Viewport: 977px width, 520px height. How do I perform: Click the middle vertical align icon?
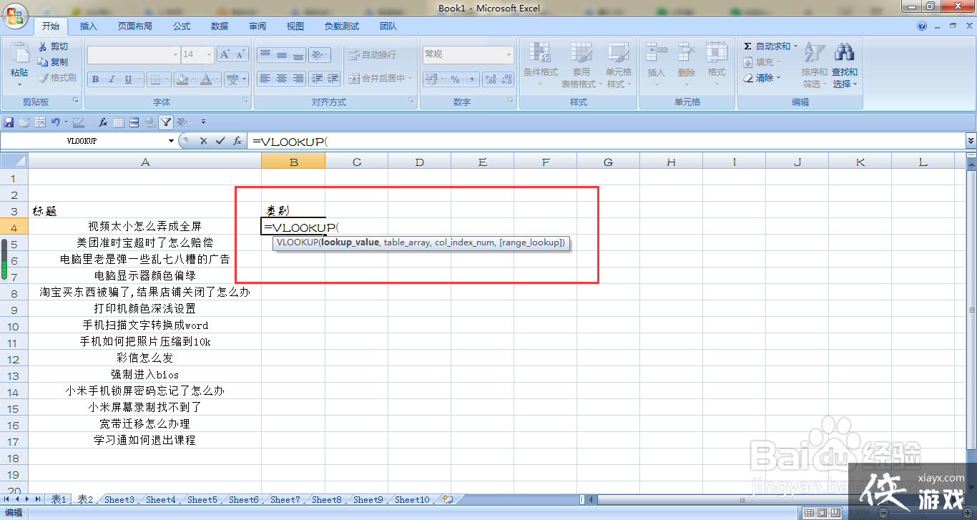coord(282,55)
